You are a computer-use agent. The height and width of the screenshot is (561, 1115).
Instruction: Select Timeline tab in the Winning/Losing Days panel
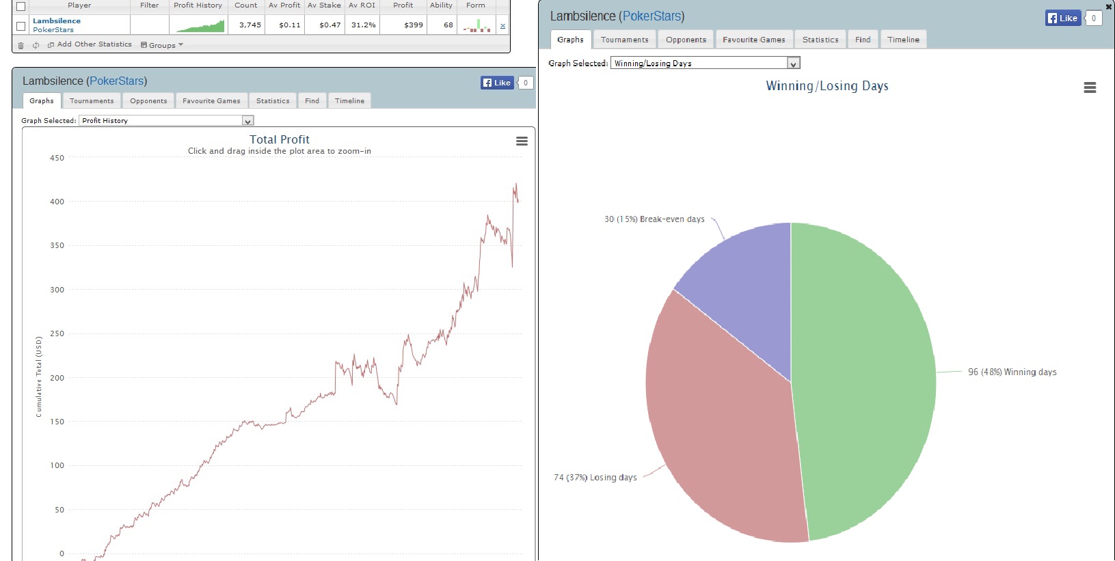point(903,40)
